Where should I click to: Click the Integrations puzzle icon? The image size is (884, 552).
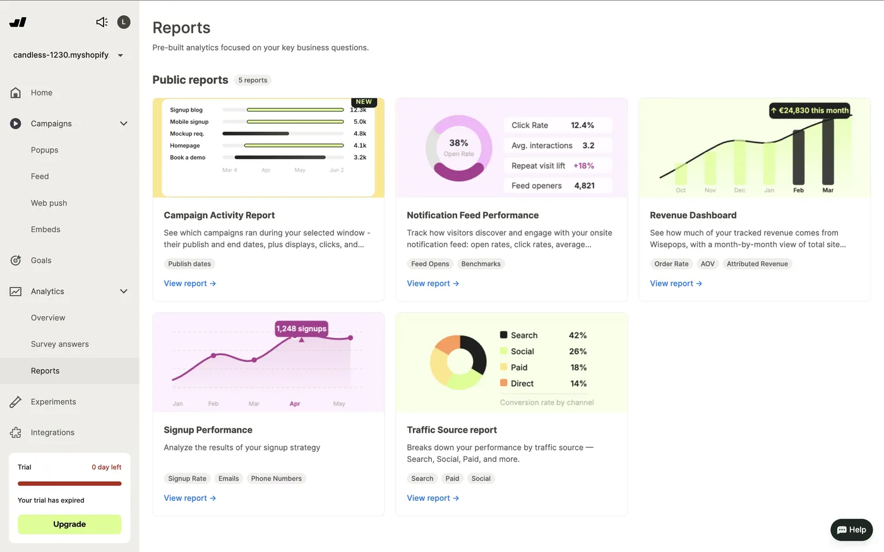click(16, 433)
